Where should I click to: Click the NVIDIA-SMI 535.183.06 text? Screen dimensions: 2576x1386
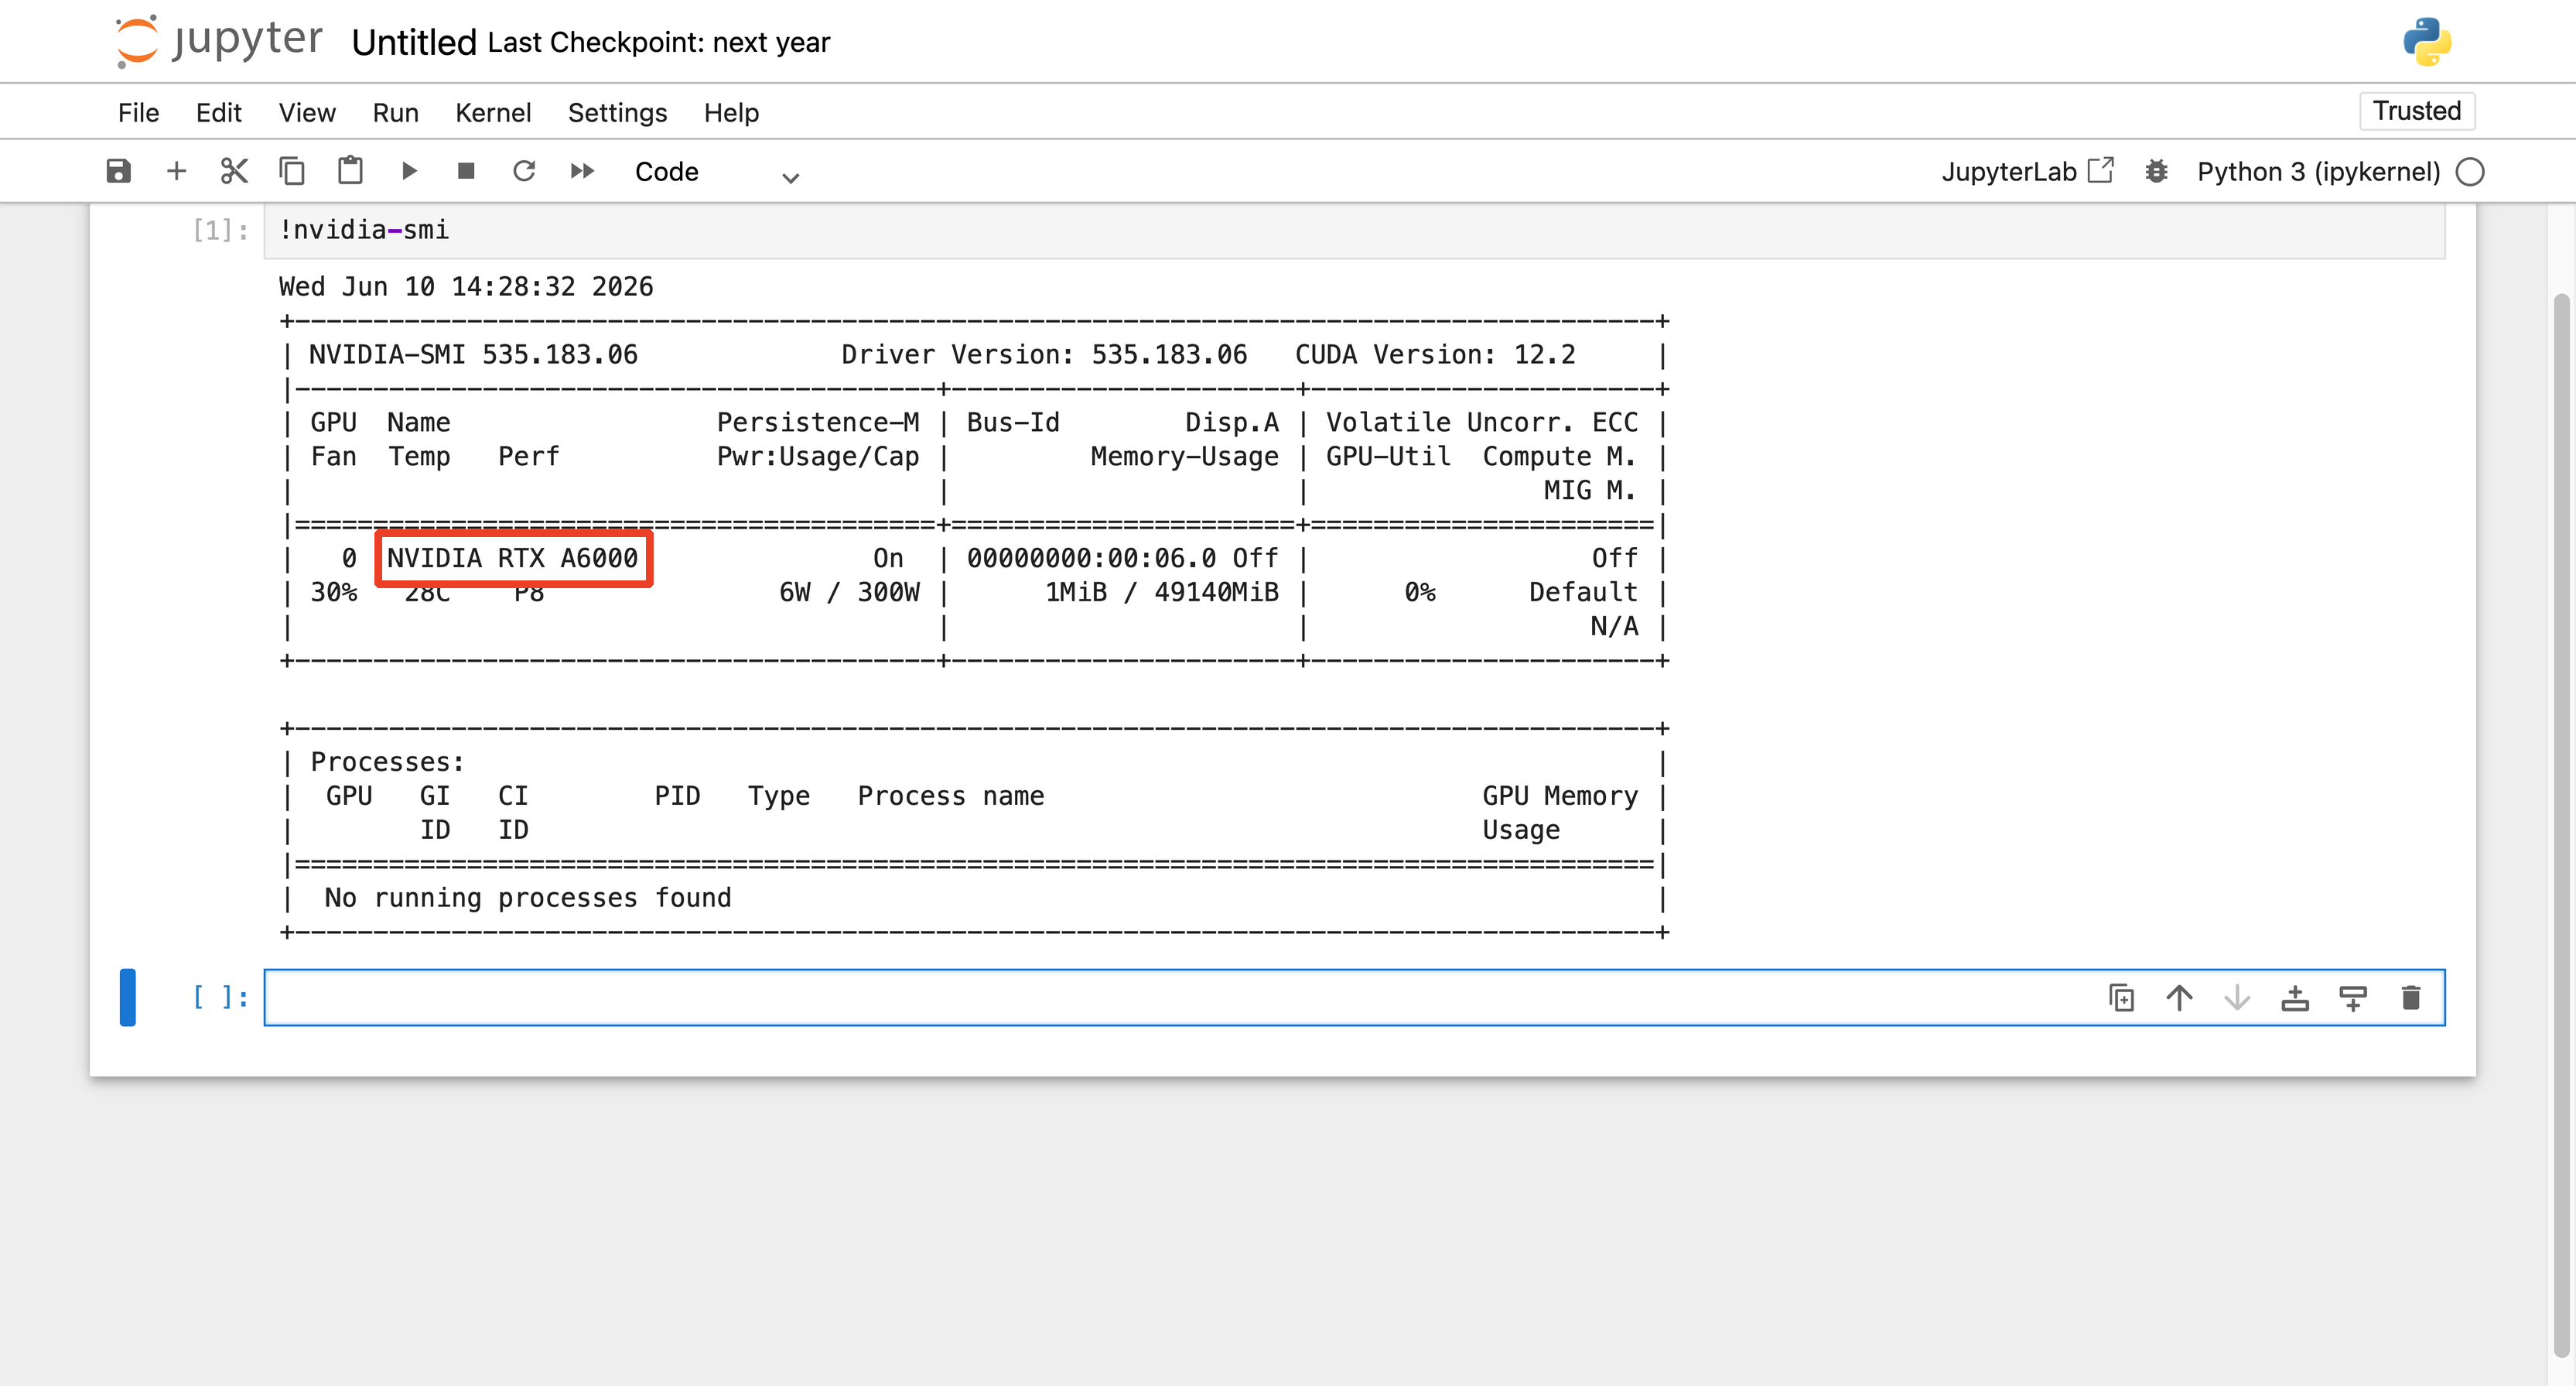coord(473,355)
